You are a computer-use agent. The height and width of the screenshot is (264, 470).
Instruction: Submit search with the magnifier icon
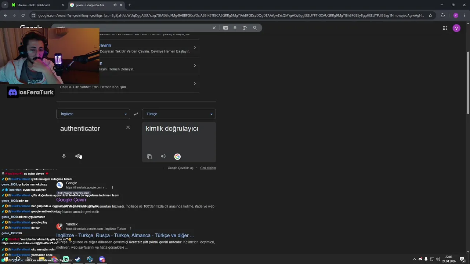(255, 28)
